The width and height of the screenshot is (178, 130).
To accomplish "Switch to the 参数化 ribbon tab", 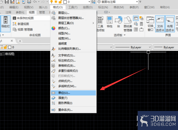I will [x=20, y=12].
